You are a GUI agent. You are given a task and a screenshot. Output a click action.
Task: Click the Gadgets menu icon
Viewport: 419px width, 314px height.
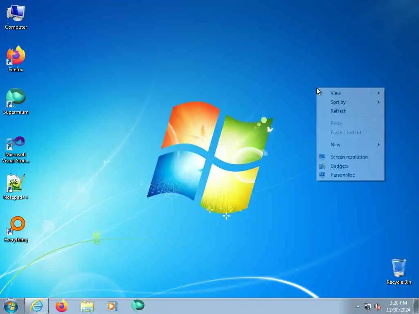point(322,166)
